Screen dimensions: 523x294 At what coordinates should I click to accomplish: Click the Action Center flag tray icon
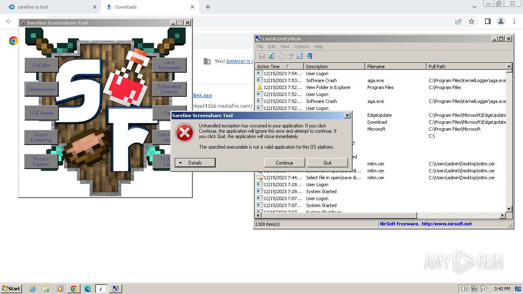(x=484, y=289)
